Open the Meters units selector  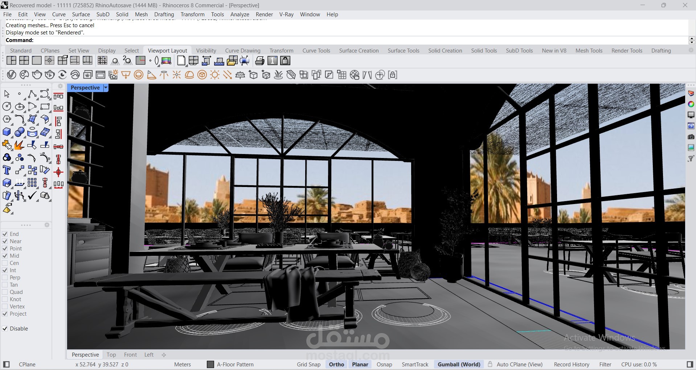click(x=183, y=365)
